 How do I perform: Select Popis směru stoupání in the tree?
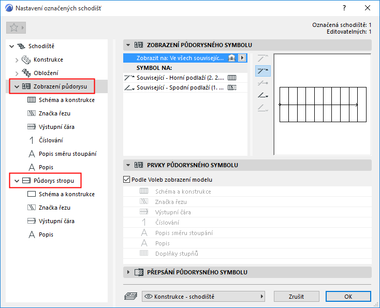click(x=68, y=154)
